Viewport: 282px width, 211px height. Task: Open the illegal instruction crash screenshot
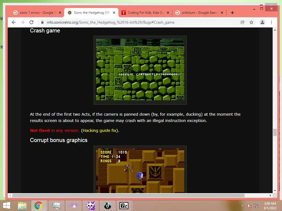tap(140, 70)
